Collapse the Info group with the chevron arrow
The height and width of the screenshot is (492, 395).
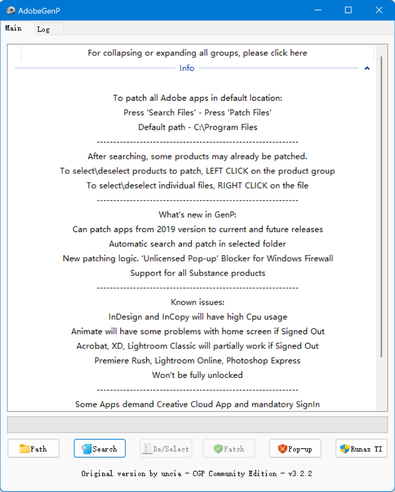pyautogui.click(x=367, y=68)
